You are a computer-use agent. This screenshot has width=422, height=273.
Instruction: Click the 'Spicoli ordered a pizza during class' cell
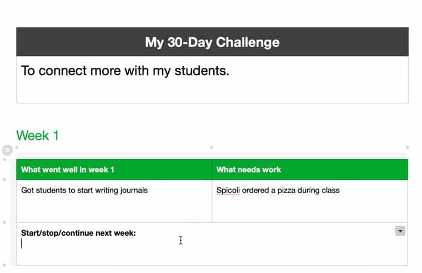click(310, 201)
